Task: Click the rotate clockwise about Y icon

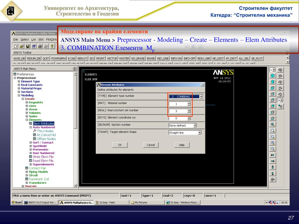Action: pyautogui.click(x=280, y=76)
